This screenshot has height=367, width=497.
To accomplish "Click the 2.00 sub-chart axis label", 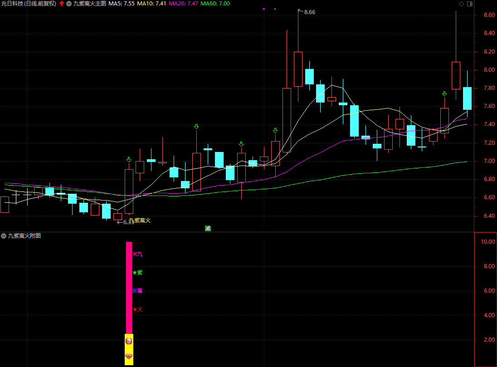I will click(x=489, y=340).
